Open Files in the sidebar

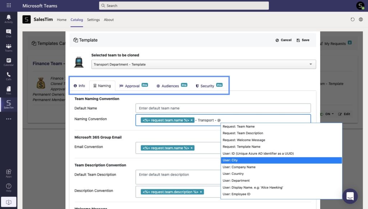click(x=9, y=90)
